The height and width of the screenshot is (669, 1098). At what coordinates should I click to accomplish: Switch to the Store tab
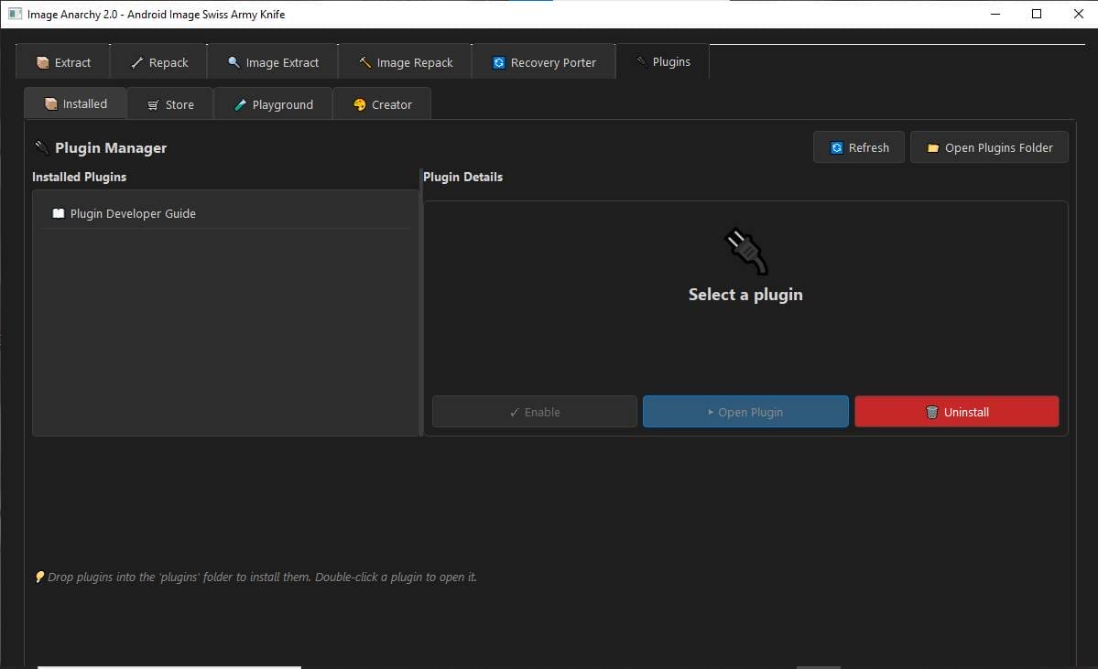click(170, 103)
